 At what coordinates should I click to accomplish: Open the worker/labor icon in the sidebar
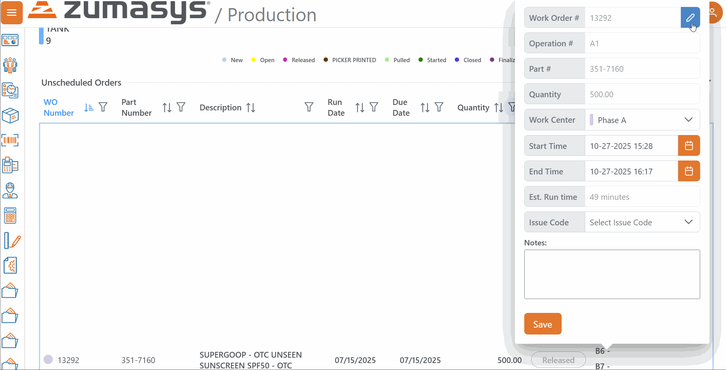[10, 191]
